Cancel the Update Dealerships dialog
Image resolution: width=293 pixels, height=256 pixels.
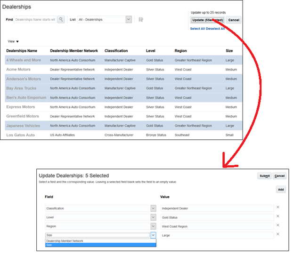279,176
